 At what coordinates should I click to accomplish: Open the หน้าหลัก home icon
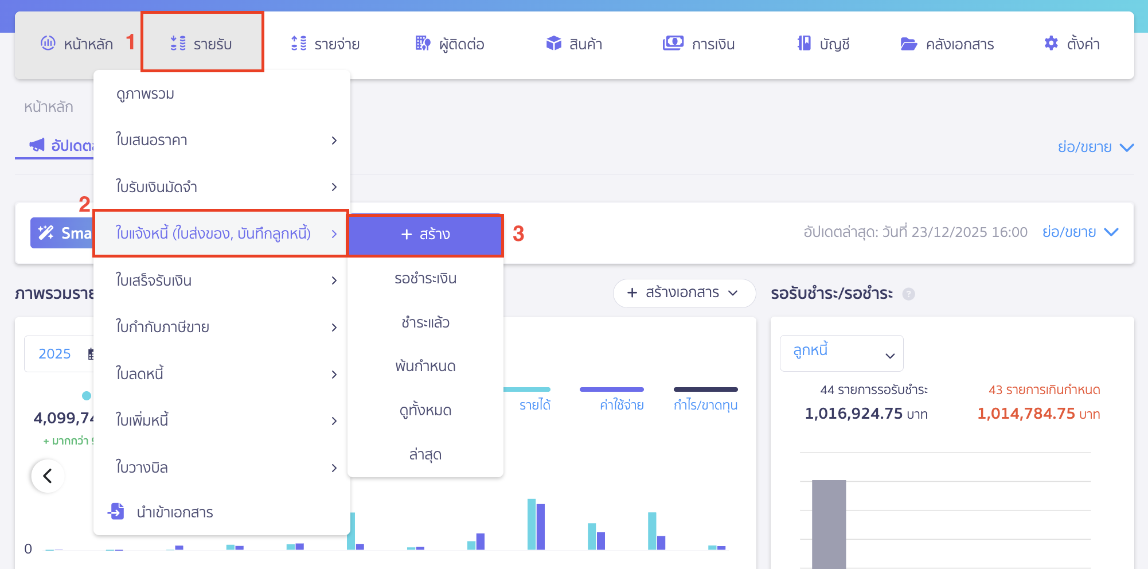point(47,43)
